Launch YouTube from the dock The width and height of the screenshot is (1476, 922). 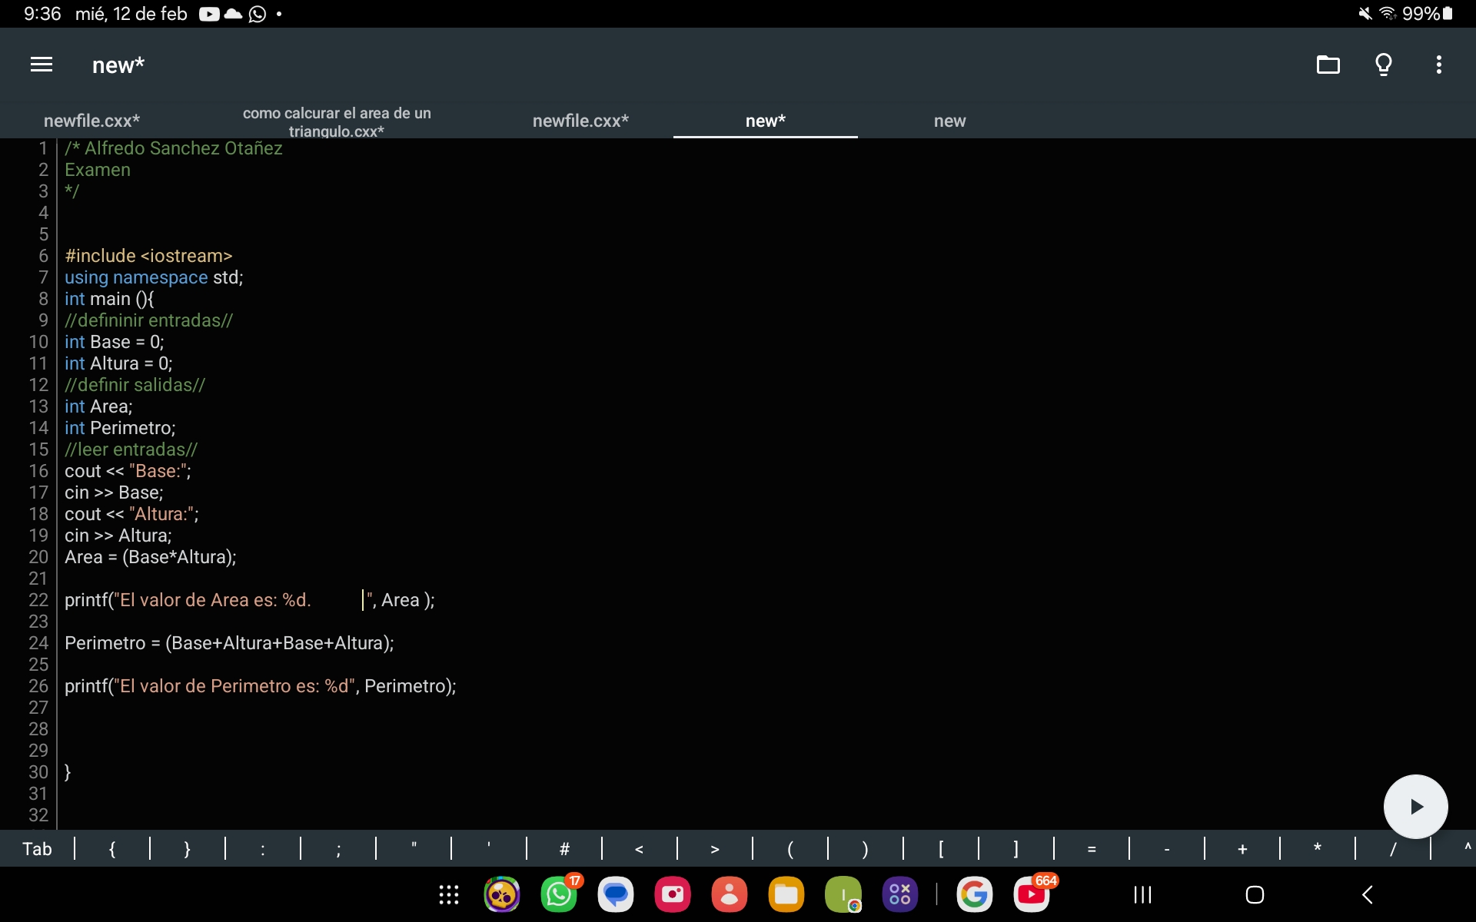[x=1031, y=894]
